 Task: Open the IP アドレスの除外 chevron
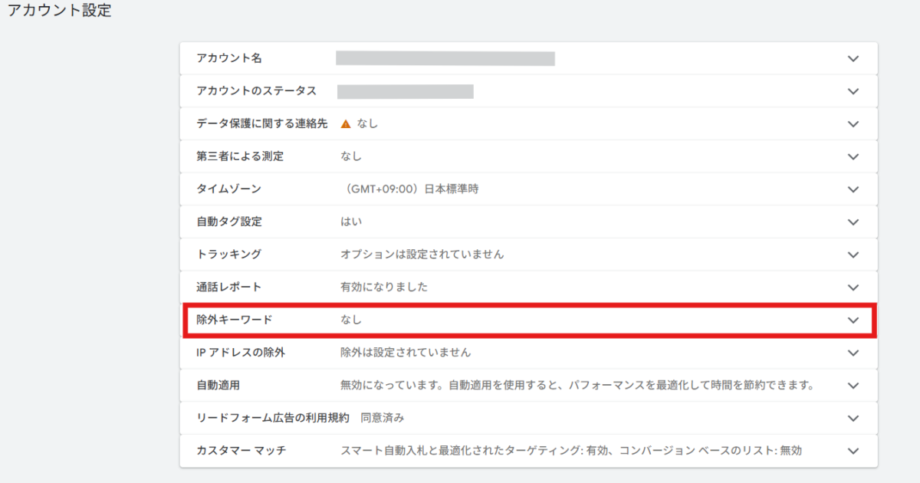click(x=853, y=353)
